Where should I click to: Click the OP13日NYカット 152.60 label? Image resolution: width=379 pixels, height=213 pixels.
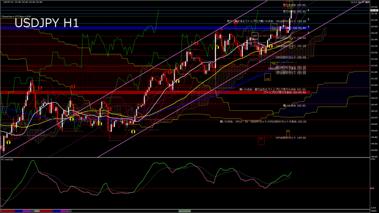point(291,38)
